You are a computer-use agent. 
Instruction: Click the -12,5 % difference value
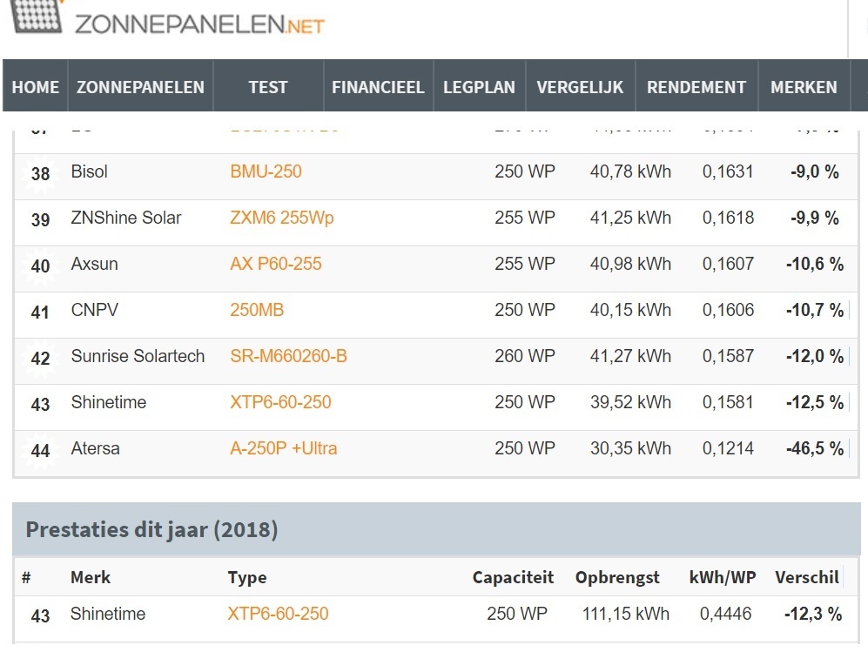click(x=815, y=402)
